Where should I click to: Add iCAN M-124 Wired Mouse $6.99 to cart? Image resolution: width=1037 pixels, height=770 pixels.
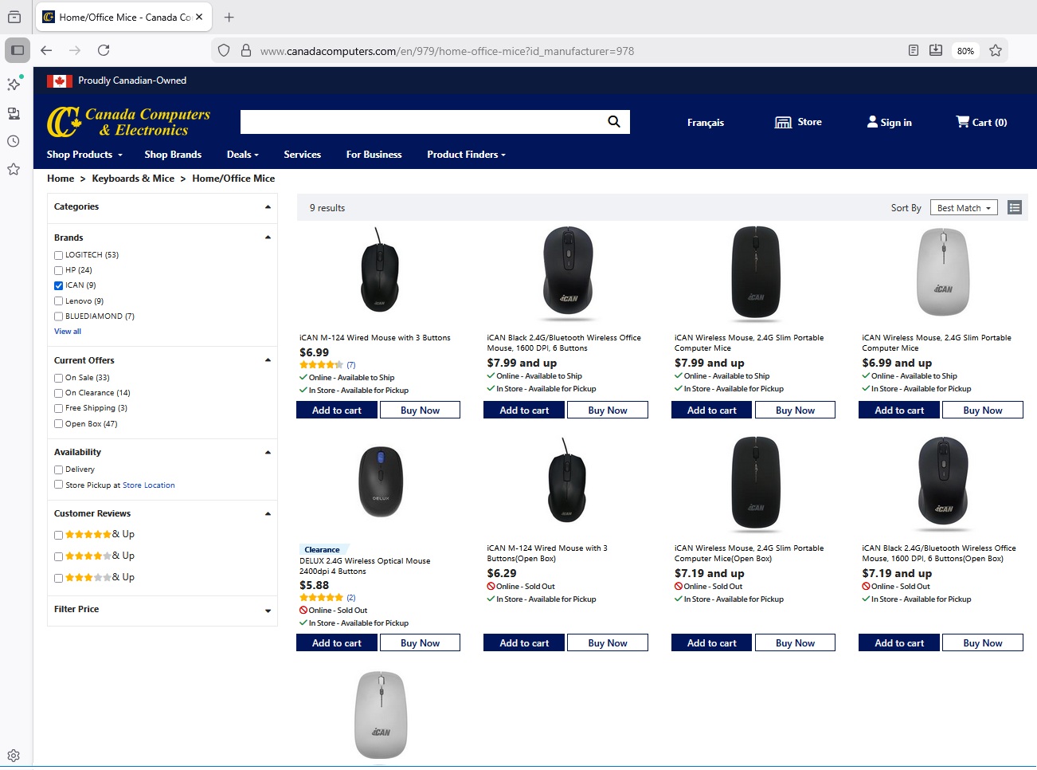coord(337,411)
